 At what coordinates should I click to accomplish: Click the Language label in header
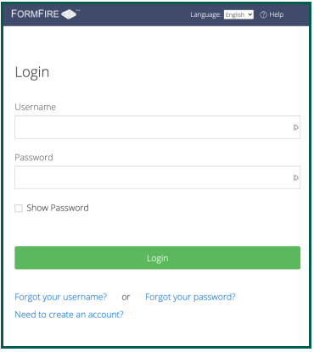pyautogui.click(x=205, y=14)
